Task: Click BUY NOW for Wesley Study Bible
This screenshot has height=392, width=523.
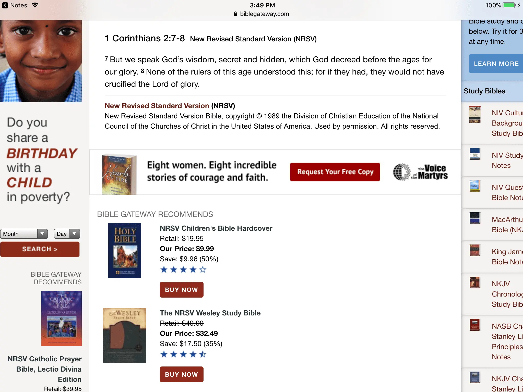Action: pyautogui.click(x=182, y=374)
